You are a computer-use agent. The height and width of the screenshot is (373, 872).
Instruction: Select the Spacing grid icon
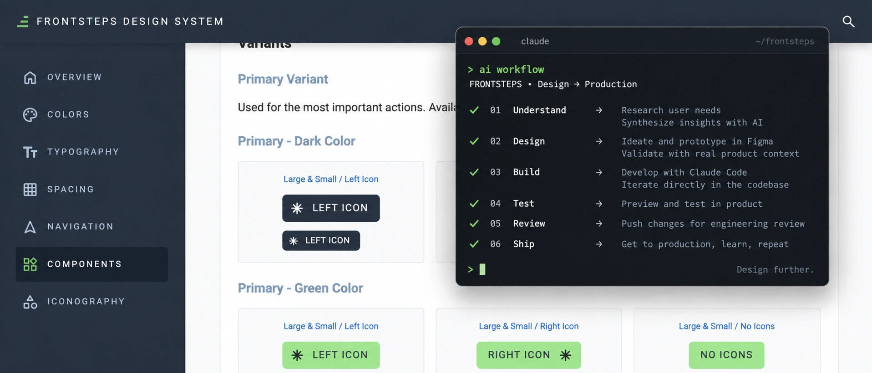tap(30, 189)
